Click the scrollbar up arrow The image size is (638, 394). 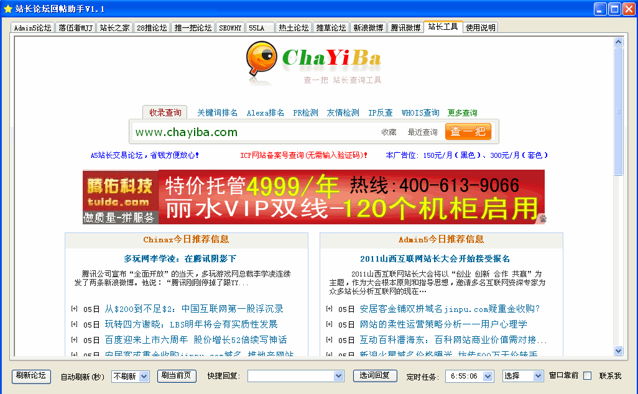pos(619,42)
